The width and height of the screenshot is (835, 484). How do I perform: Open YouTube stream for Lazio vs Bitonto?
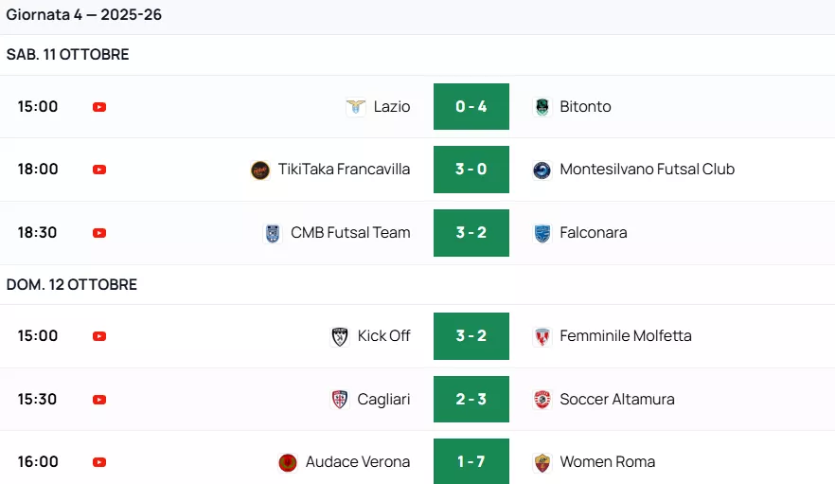tap(99, 107)
